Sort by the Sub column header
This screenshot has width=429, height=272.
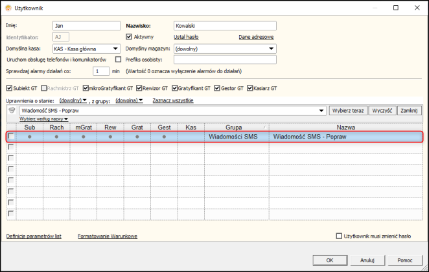(30, 128)
